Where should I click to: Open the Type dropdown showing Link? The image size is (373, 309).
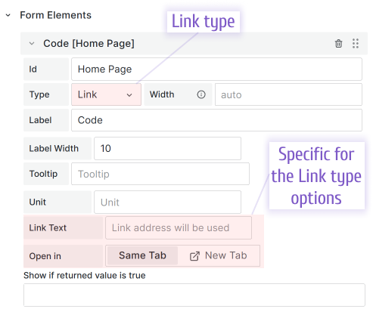pos(106,94)
